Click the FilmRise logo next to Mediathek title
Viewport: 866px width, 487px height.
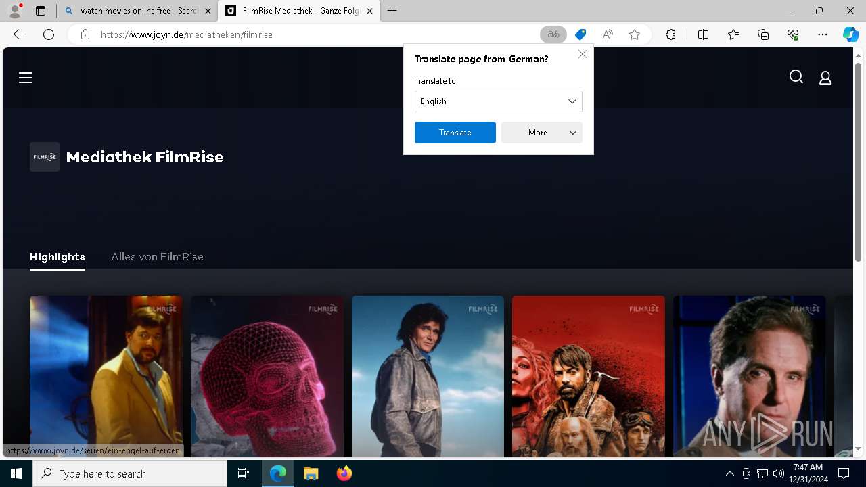point(45,157)
